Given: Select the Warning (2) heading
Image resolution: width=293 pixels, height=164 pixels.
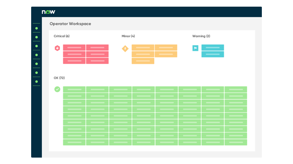Looking at the screenshot, I should point(201,36).
